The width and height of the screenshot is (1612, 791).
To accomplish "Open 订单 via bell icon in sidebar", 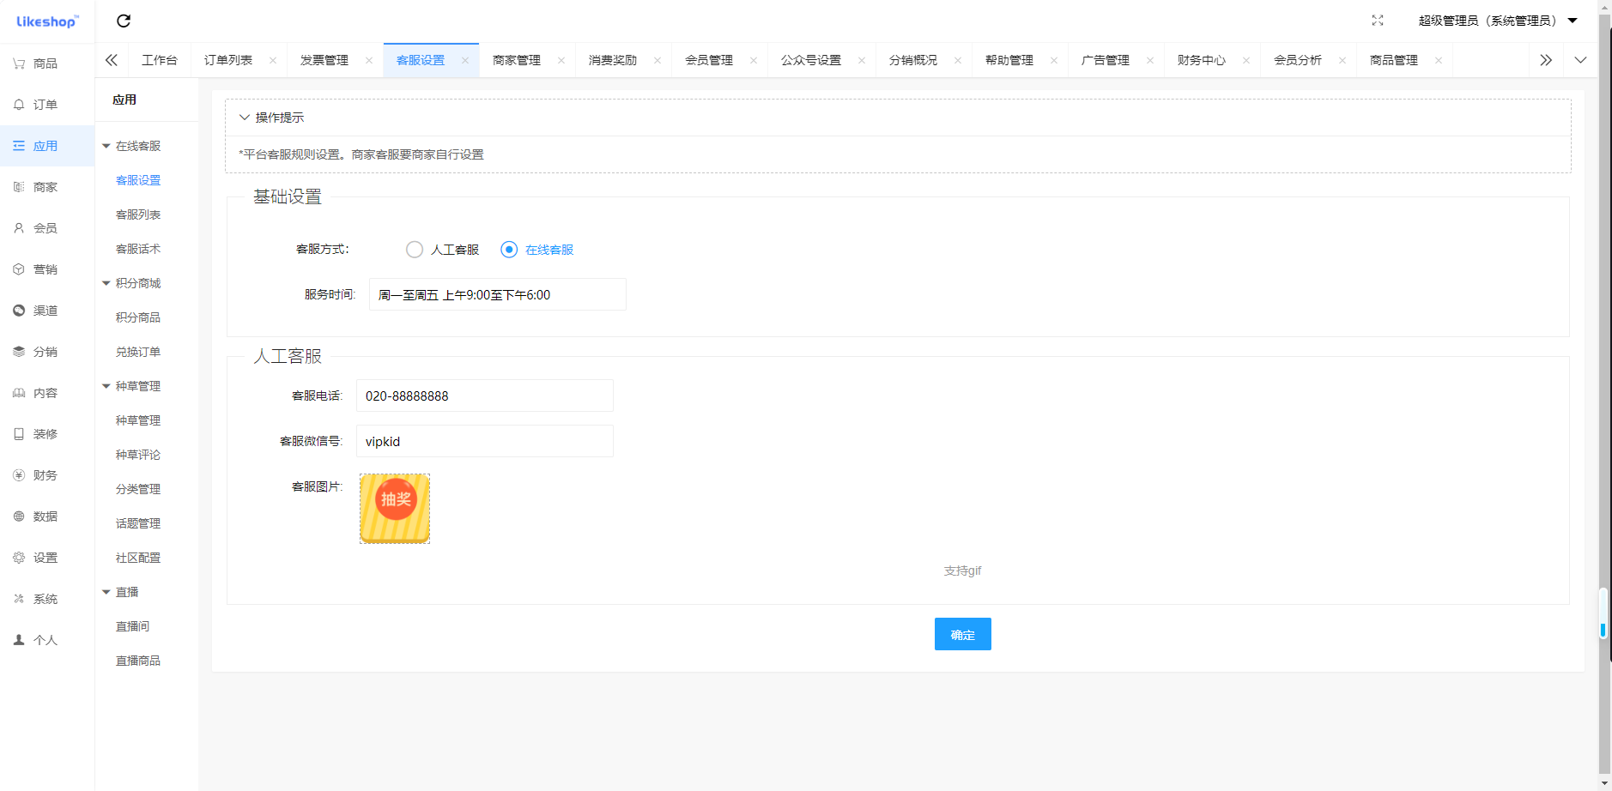I will pos(19,105).
